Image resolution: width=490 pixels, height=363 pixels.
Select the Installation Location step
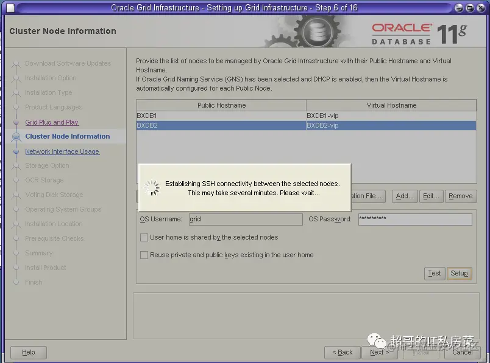click(x=54, y=224)
